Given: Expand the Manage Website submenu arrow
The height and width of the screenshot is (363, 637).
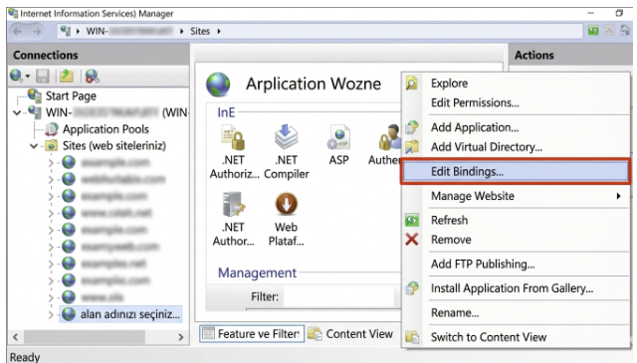Looking at the screenshot, I should click(618, 196).
